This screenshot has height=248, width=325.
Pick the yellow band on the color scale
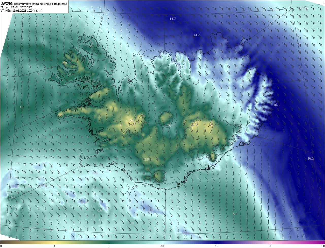[54, 242]
